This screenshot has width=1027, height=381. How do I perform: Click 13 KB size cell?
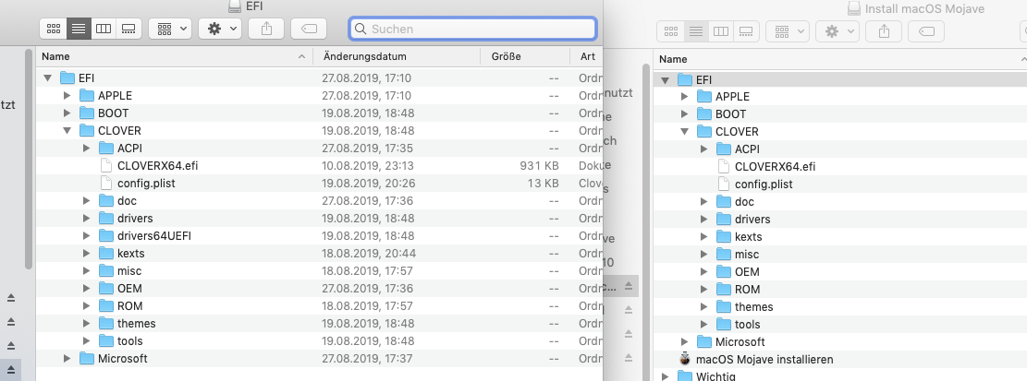click(543, 183)
